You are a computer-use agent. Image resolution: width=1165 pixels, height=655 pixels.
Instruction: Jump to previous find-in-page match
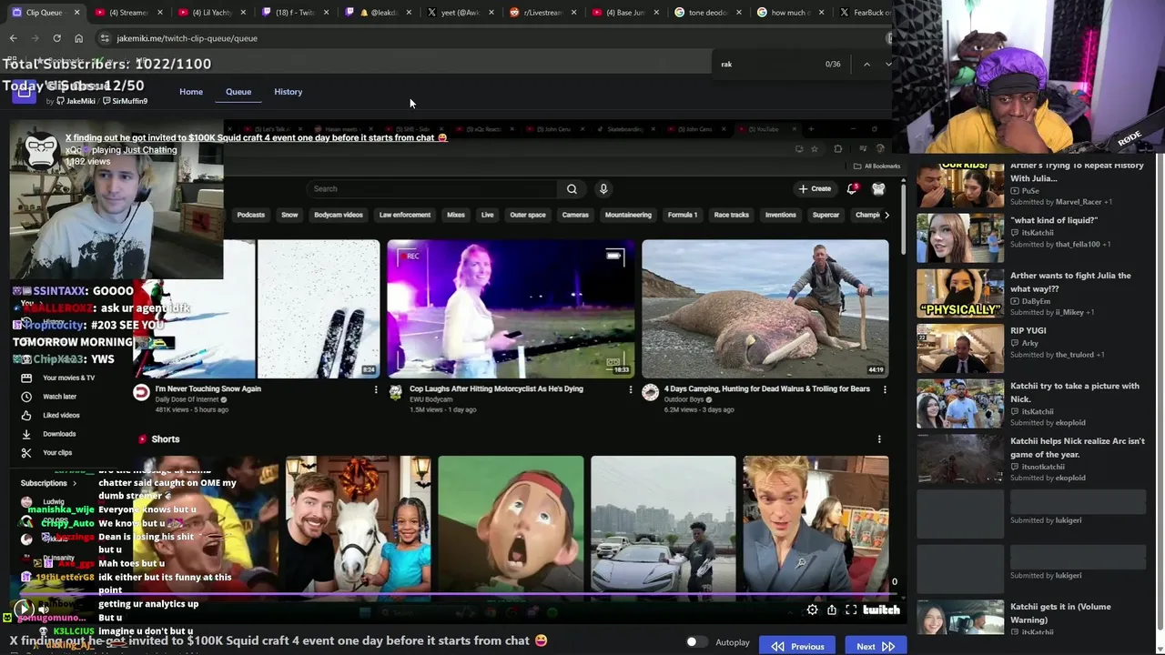tap(866, 64)
